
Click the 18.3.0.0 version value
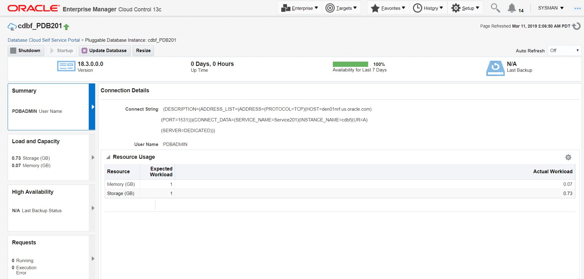[x=90, y=64]
